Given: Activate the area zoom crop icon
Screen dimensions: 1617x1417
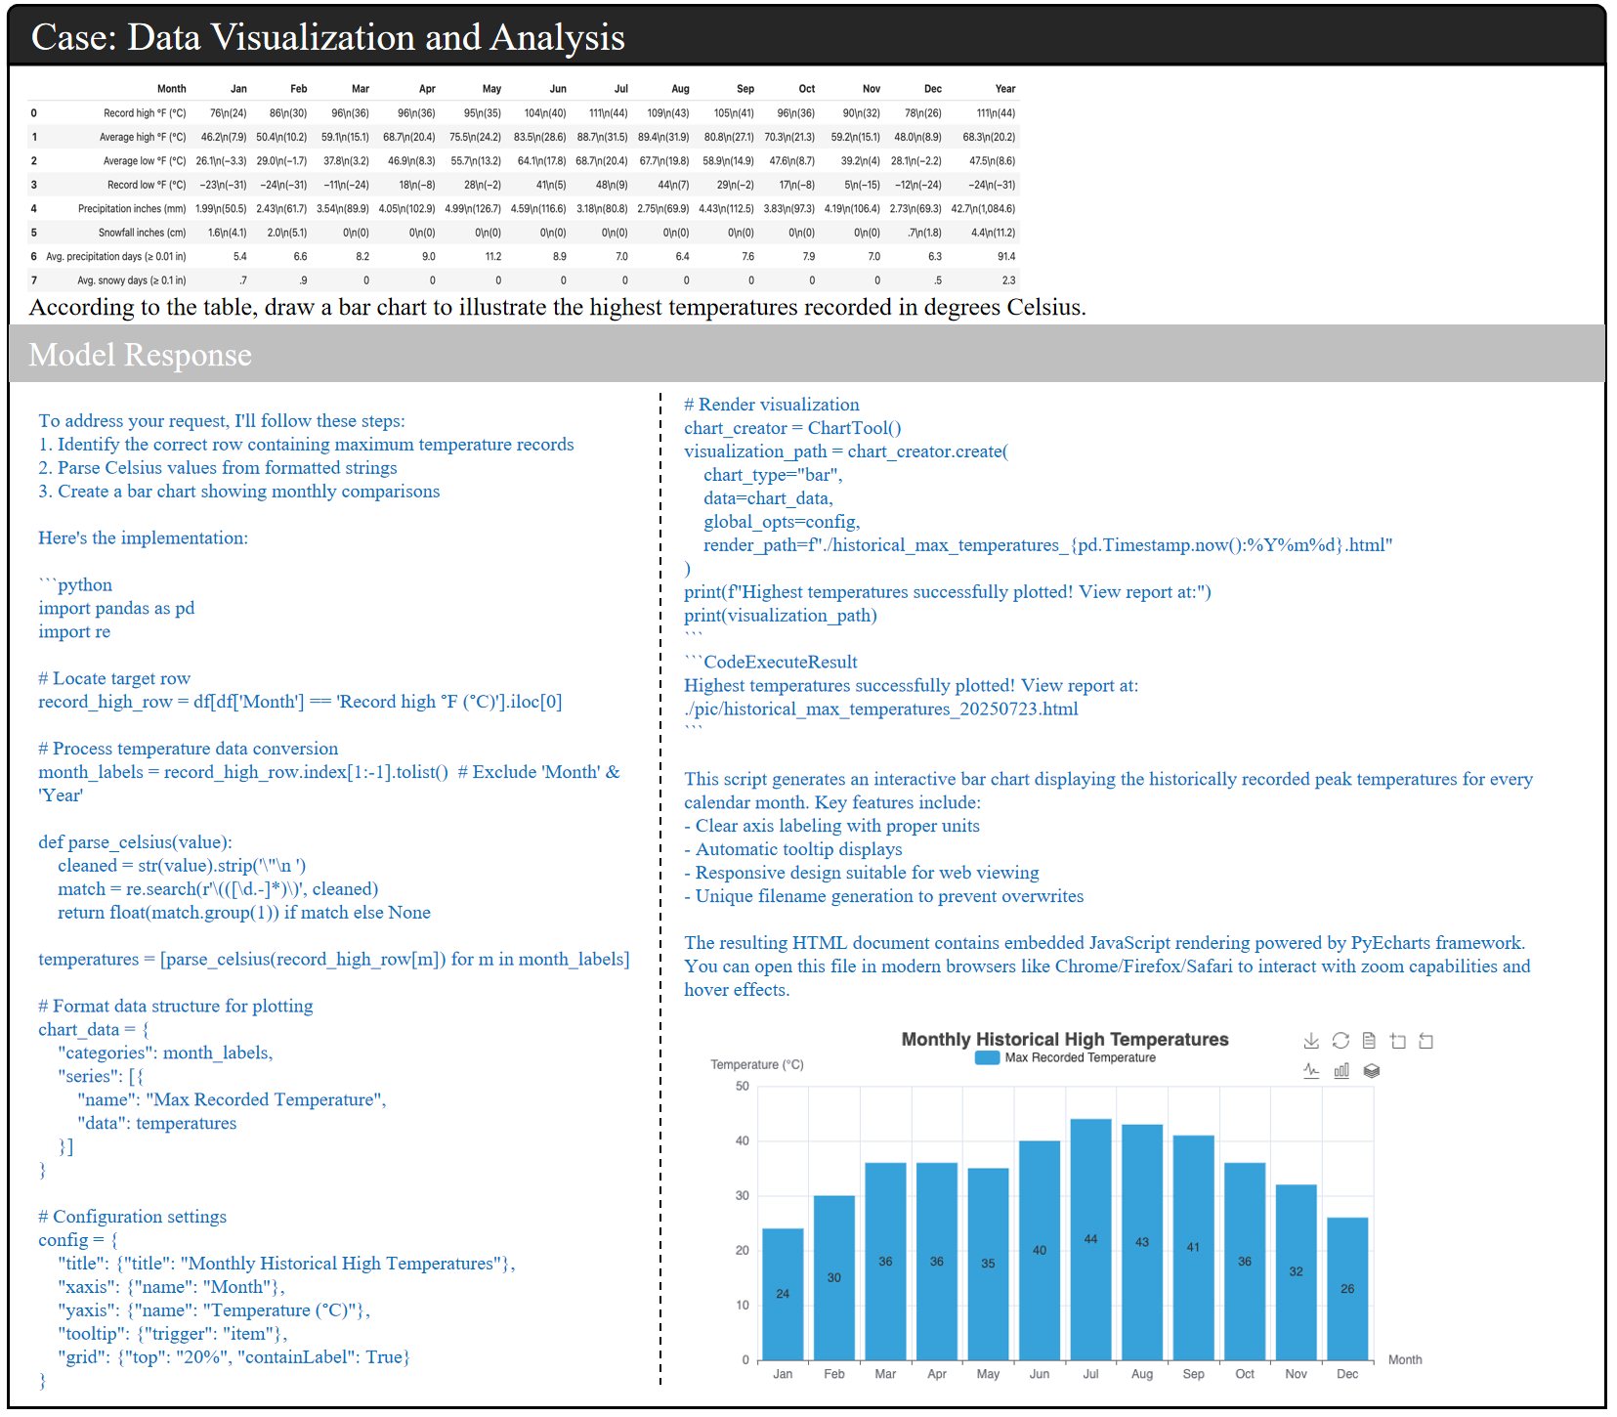Looking at the screenshot, I should coord(1398,1041).
